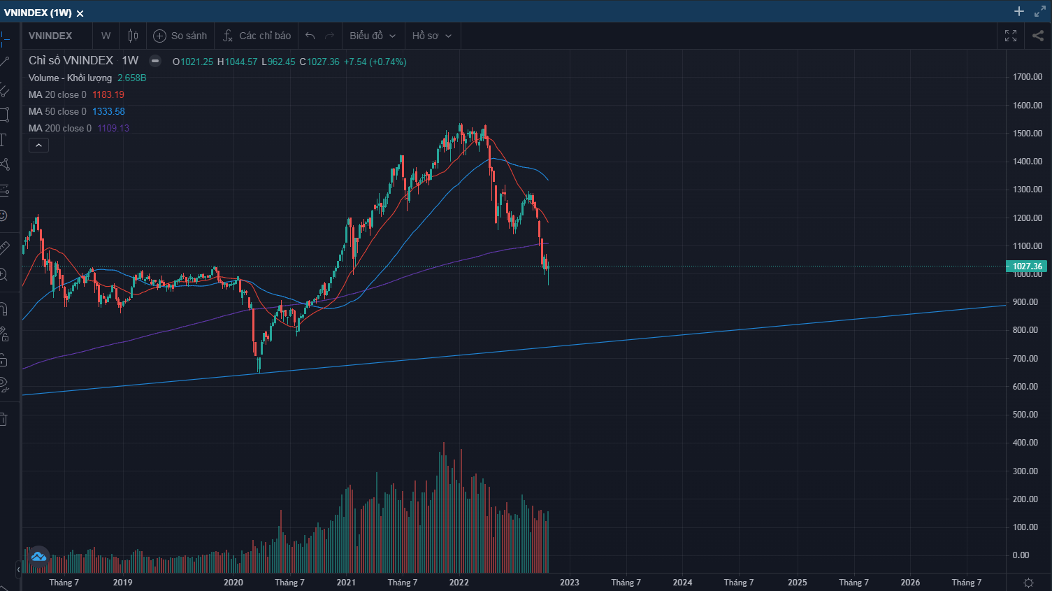
Task: Select the VNINDEX (1W) tab
Action: pyautogui.click(x=38, y=13)
